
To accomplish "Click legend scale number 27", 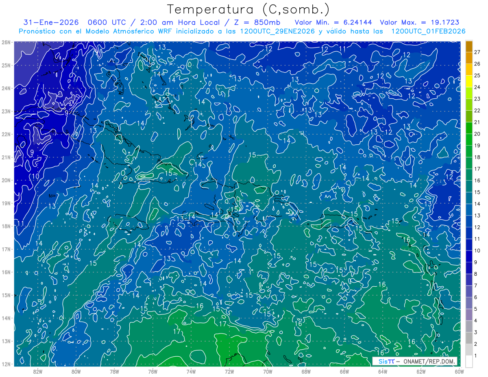I will [477, 52].
